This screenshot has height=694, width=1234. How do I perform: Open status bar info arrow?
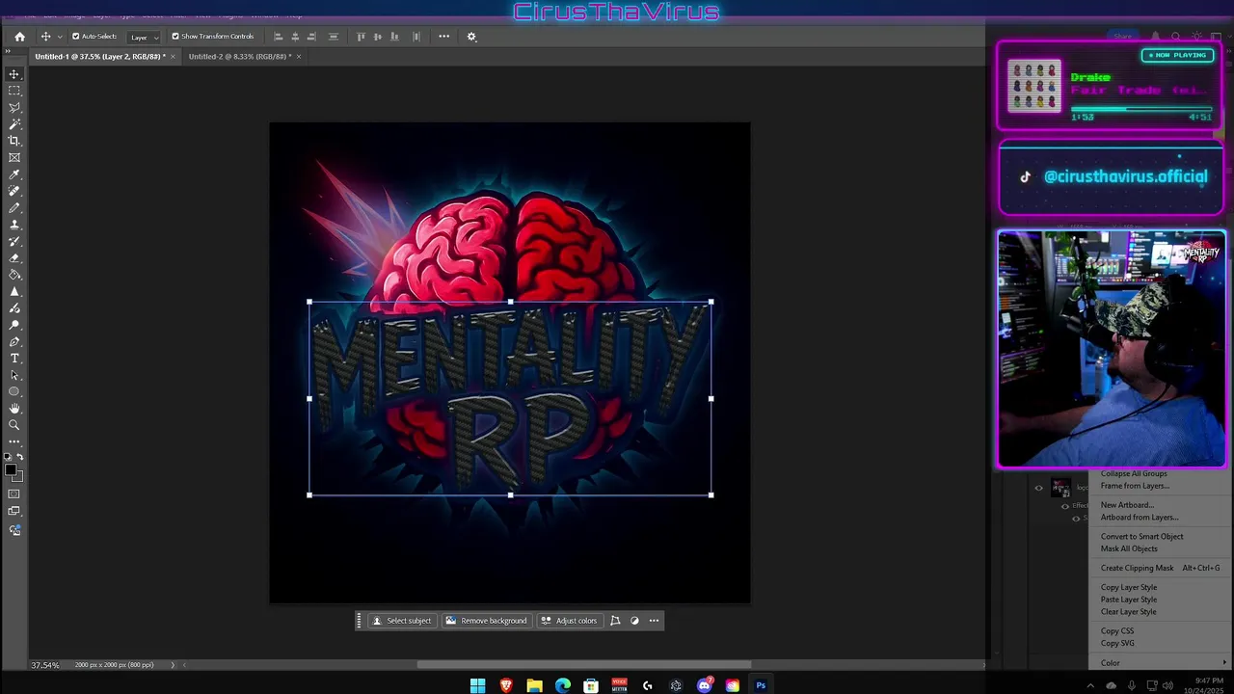(x=173, y=665)
